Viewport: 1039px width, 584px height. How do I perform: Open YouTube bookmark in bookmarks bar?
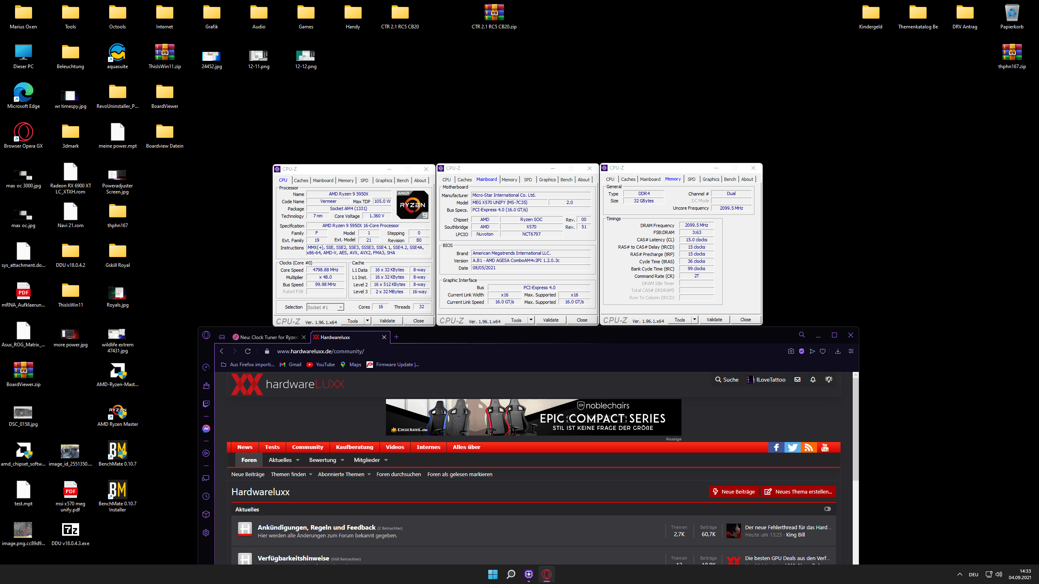(x=321, y=365)
